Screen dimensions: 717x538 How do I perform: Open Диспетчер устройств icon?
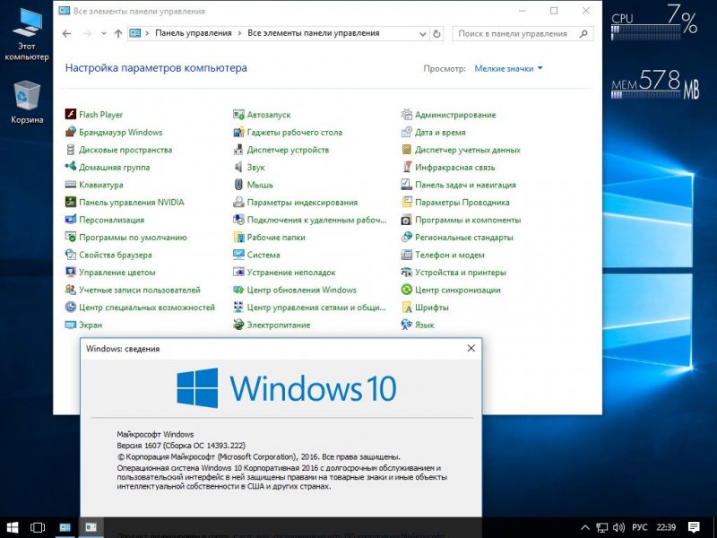click(x=238, y=150)
